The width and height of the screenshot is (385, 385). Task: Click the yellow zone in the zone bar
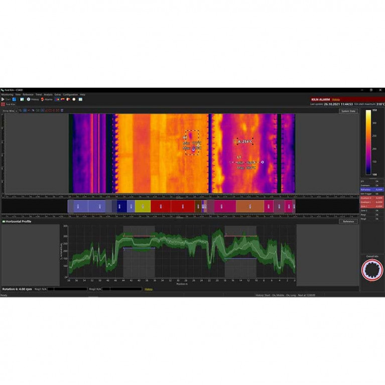tap(143, 206)
